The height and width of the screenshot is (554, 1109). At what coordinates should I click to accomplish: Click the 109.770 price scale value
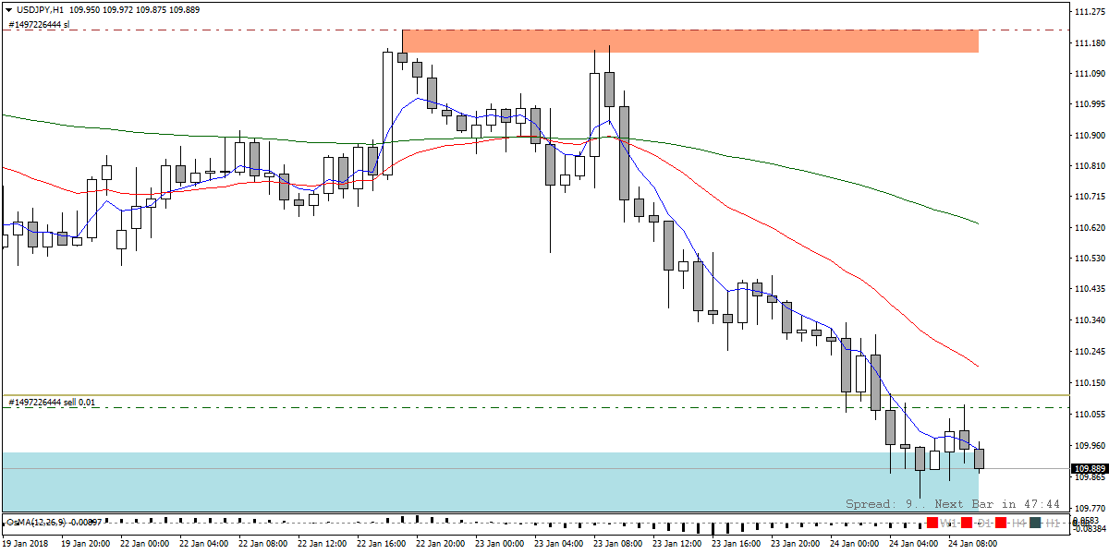[1091, 508]
